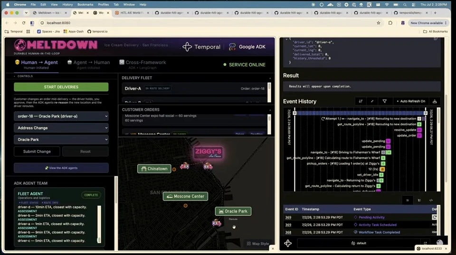Click Submit Change button

tap(37, 151)
